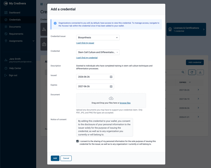
Task: Click the search magnifier icon
Action: coord(183,72)
